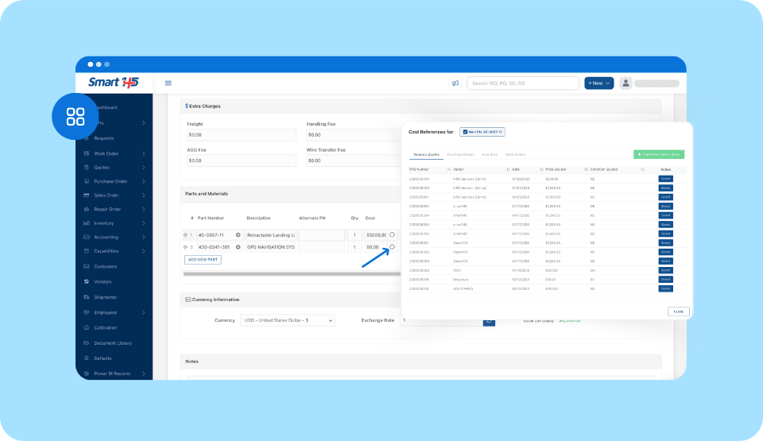The height and width of the screenshot is (441, 763).
Task: Click the Alternate PN field for part 45-0057-11
Action: (321, 235)
